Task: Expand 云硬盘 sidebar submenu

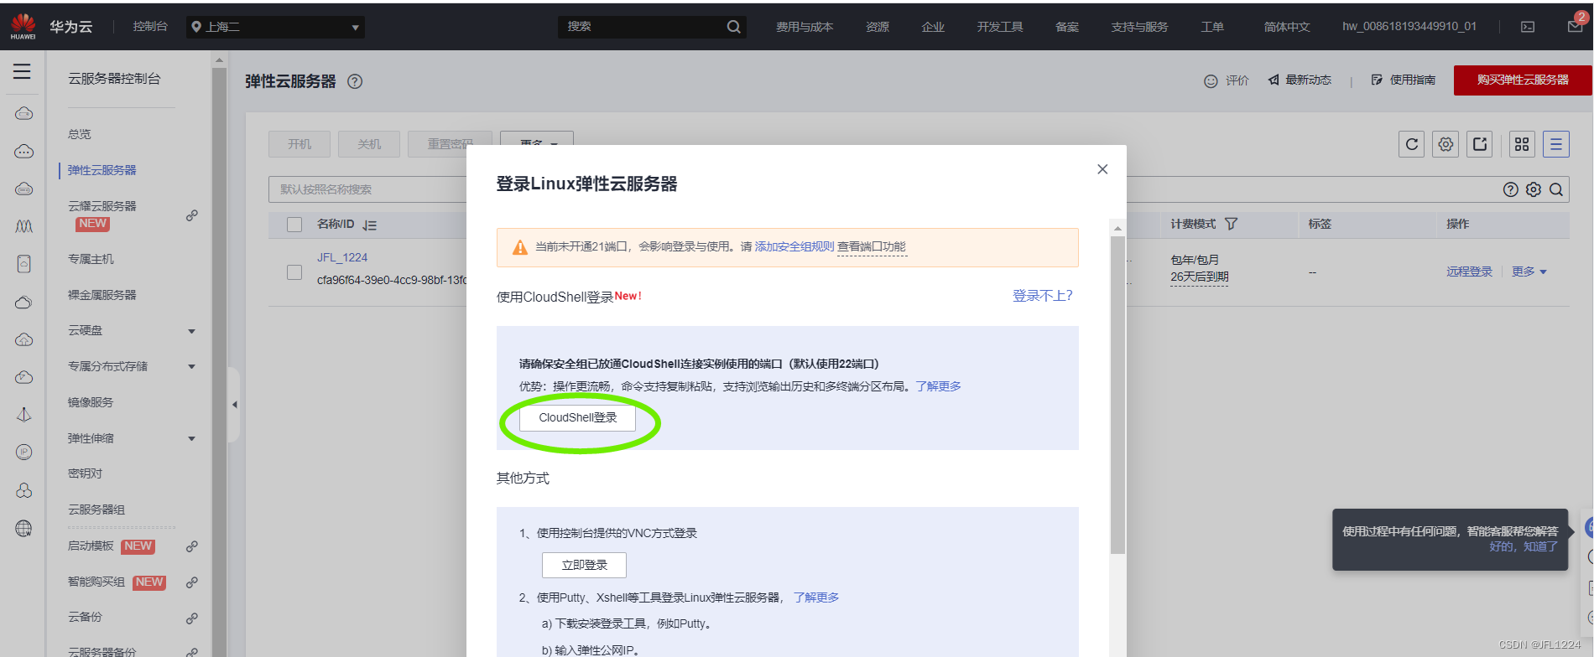Action: [192, 331]
